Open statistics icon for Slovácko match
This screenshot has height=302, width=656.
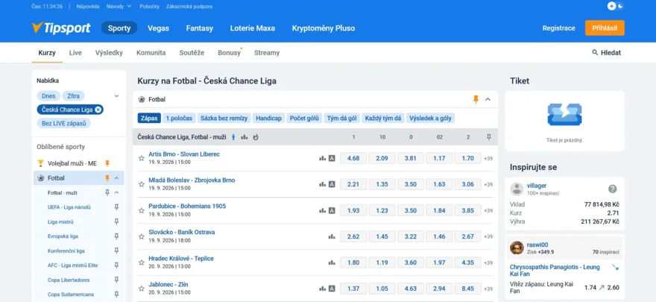332,236
